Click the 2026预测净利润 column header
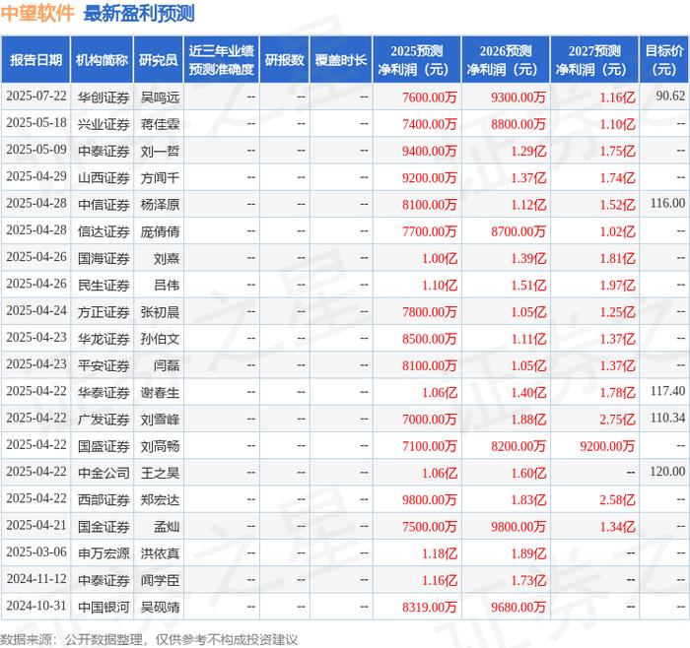 point(506,60)
